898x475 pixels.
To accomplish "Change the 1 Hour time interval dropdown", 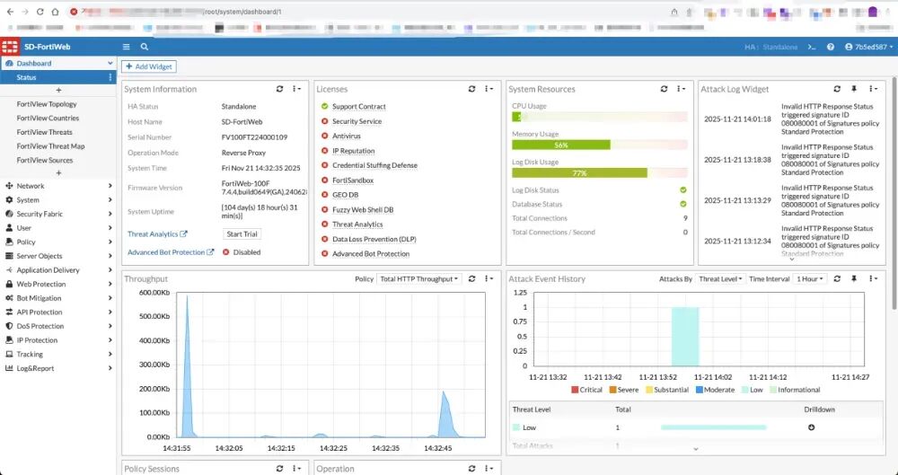I will coord(809,279).
